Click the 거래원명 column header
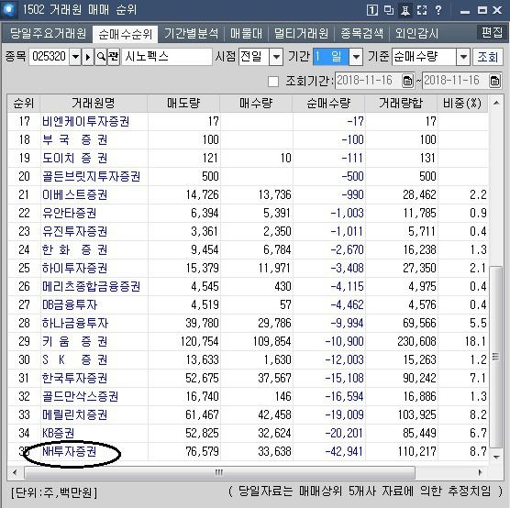510x508 pixels. tap(94, 104)
